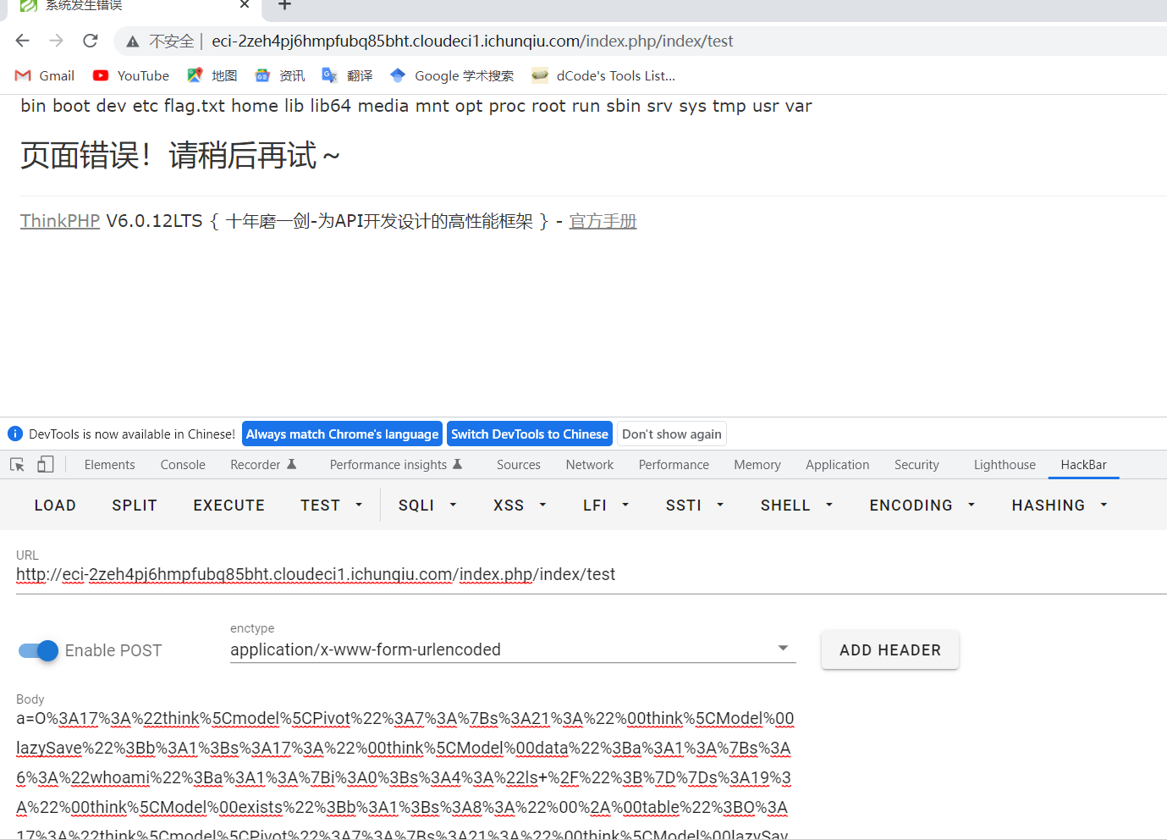Switch to the Console tab
Screen dimensions: 1167x840
click(x=183, y=464)
